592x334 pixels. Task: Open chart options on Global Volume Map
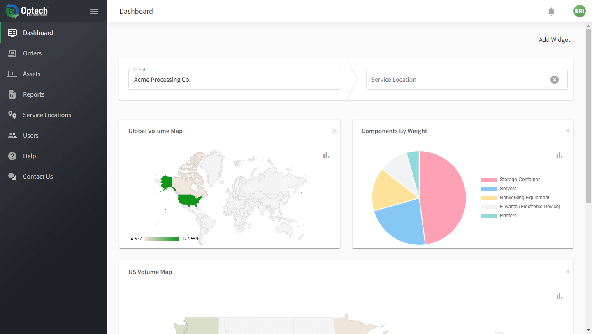pos(326,155)
